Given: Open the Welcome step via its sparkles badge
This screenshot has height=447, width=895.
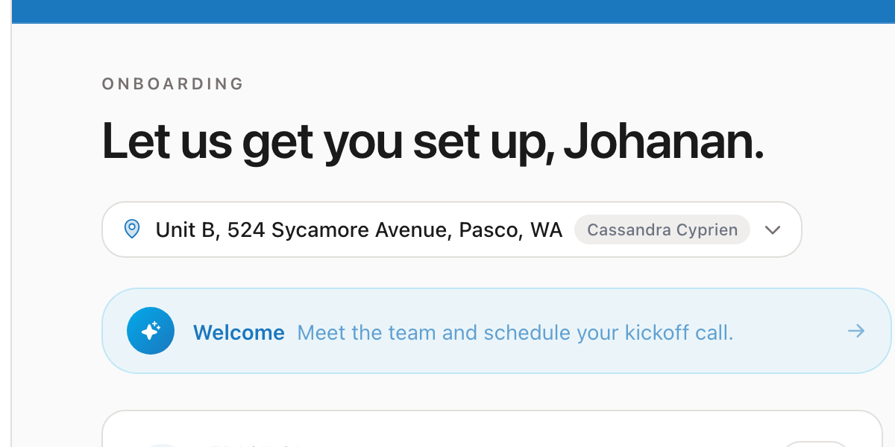Looking at the screenshot, I should click(x=151, y=330).
